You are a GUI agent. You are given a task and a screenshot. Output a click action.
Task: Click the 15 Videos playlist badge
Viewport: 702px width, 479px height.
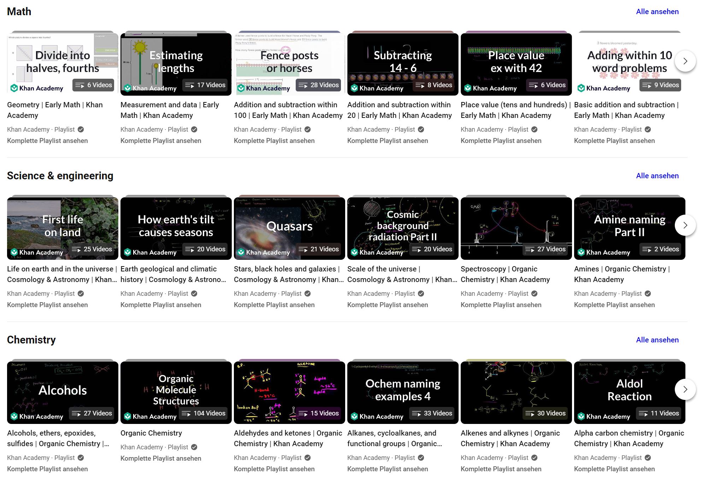point(319,413)
